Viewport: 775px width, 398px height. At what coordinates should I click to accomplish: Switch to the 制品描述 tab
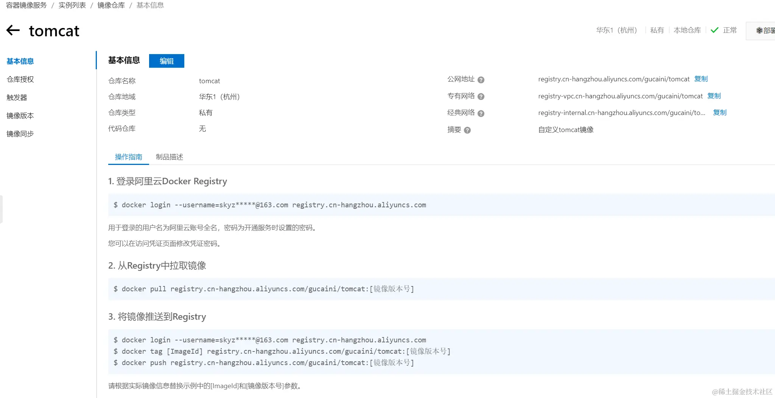point(170,157)
